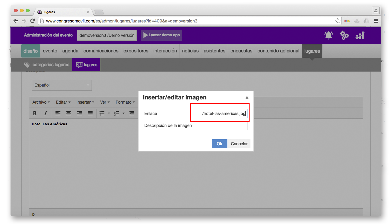Click the Lanzar demo app button
Image resolution: width=389 pixels, height=224 pixels.
[161, 35]
